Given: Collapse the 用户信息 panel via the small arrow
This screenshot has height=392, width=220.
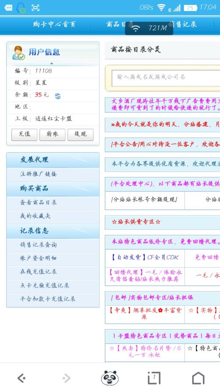Looking at the screenshot, I should click(x=51, y=63).
